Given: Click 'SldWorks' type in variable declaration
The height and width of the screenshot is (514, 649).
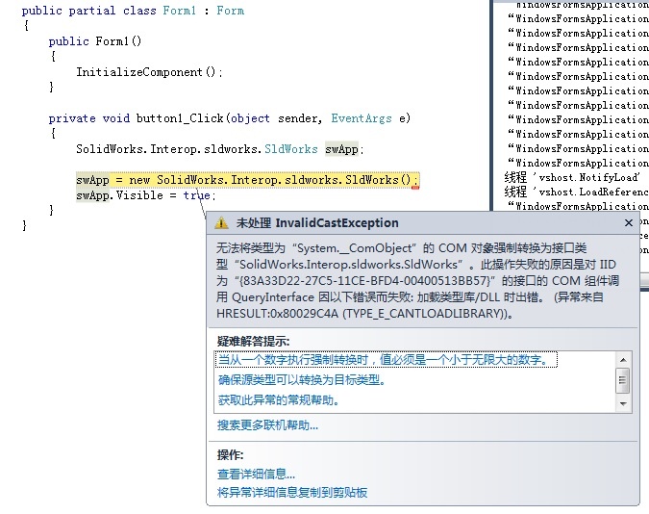Looking at the screenshot, I should 291,149.
